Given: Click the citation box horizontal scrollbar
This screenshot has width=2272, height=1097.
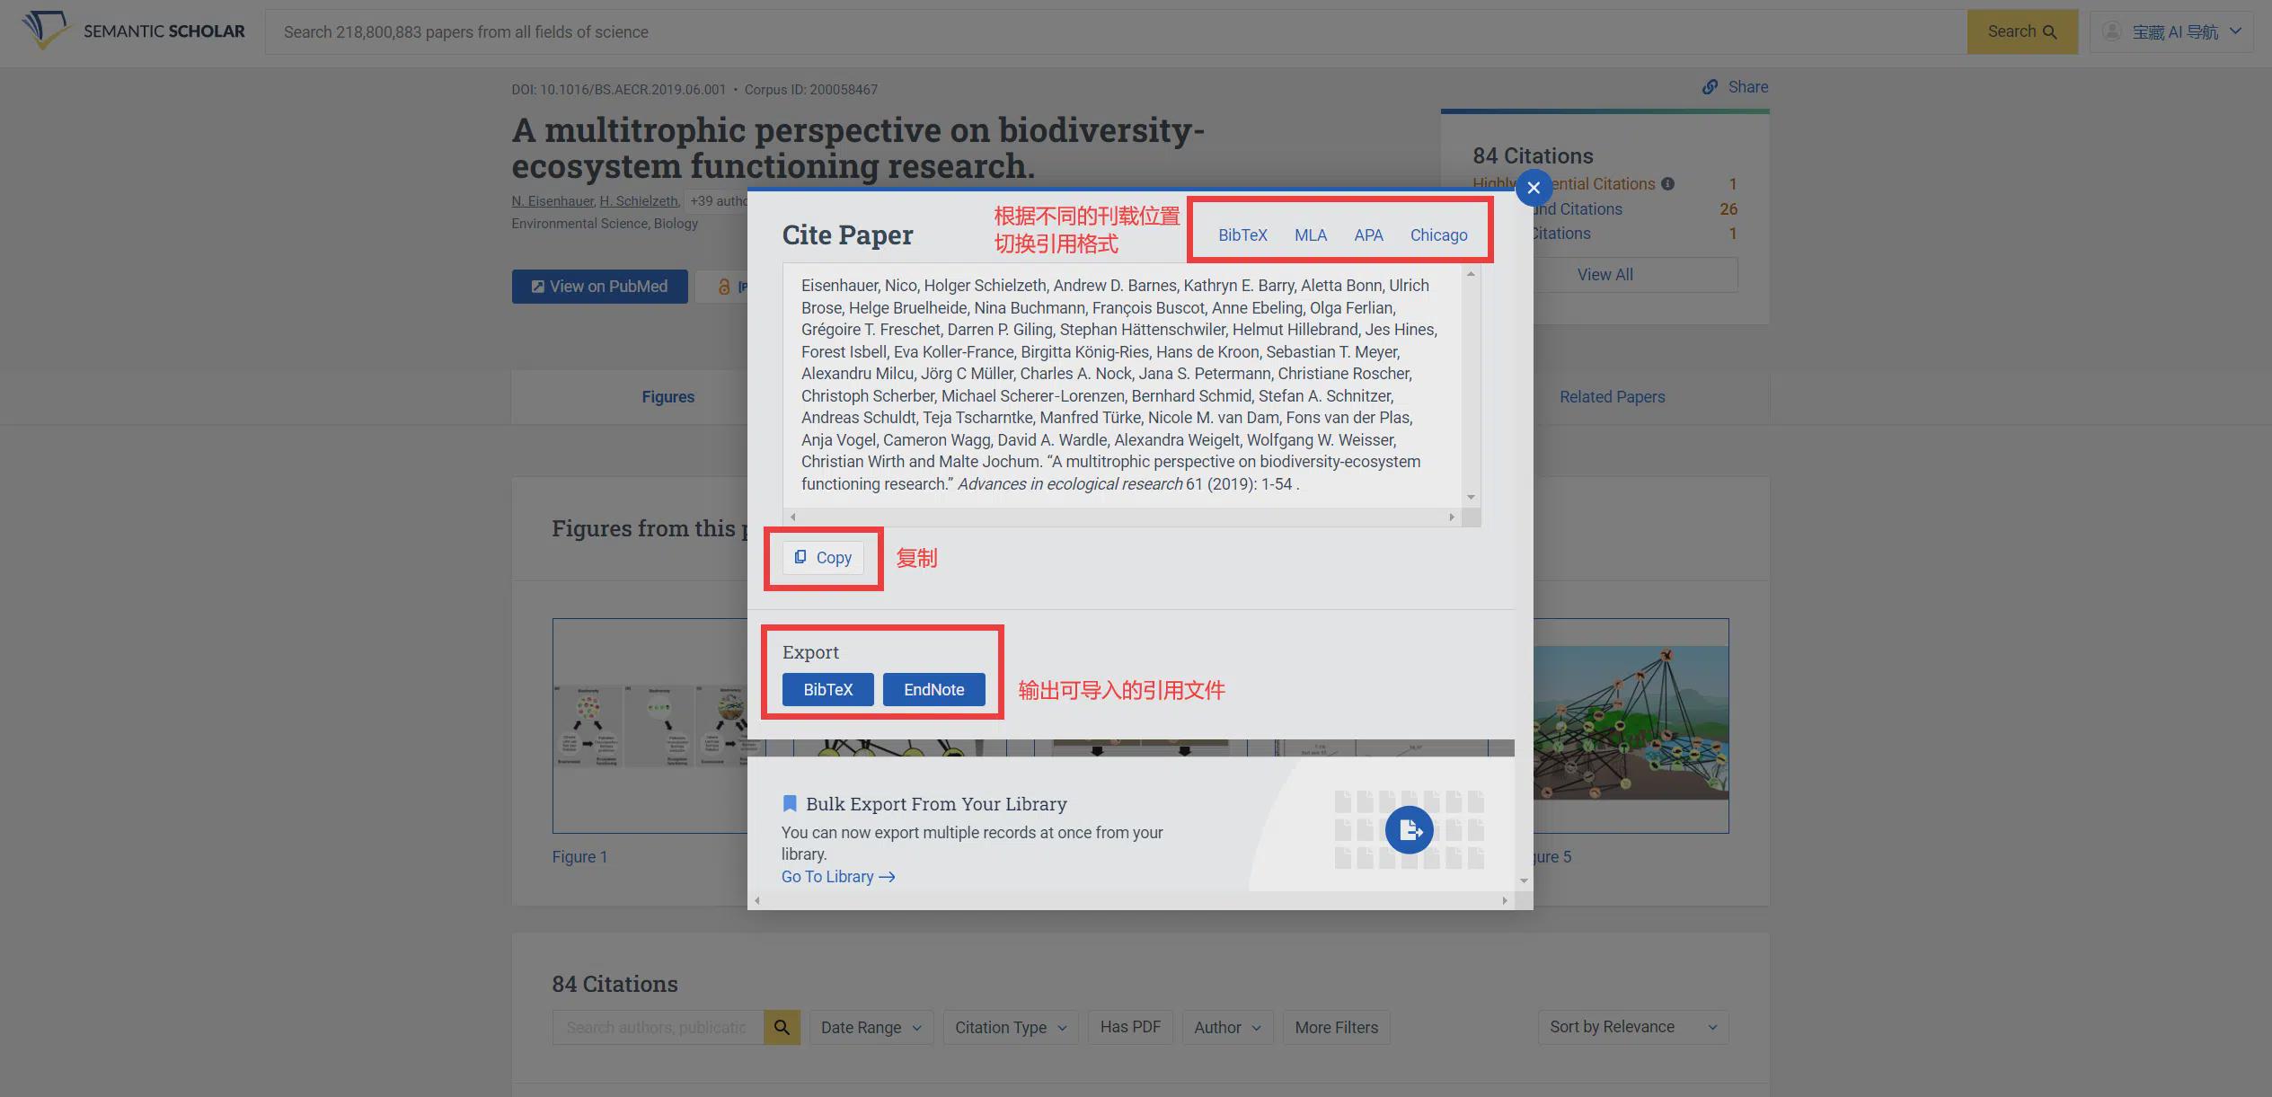Looking at the screenshot, I should tap(1121, 517).
